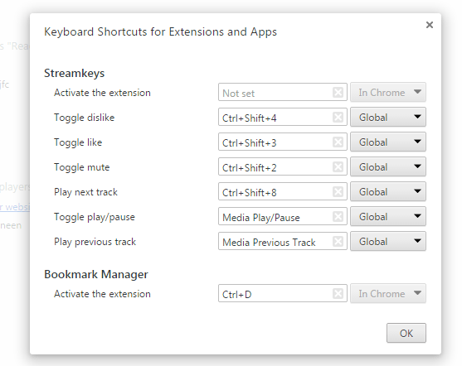The image size is (462, 366).
Task: Open scope dropdown for Play previous track
Action: click(x=388, y=241)
